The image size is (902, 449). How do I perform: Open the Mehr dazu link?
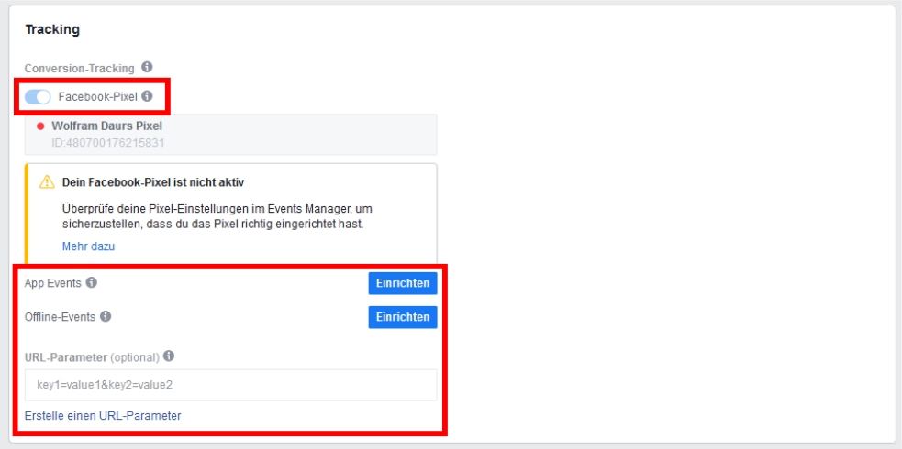89,246
